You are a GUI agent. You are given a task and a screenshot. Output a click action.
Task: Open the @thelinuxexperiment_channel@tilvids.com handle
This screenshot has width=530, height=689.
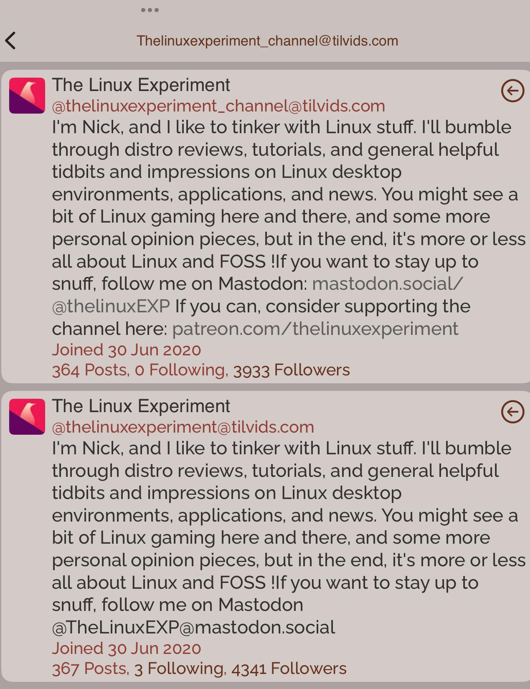pos(218,106)
